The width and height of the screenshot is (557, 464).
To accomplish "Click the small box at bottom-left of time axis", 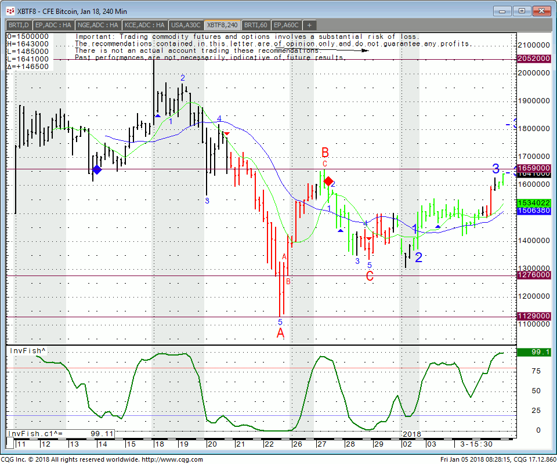I will click(10, 443).
